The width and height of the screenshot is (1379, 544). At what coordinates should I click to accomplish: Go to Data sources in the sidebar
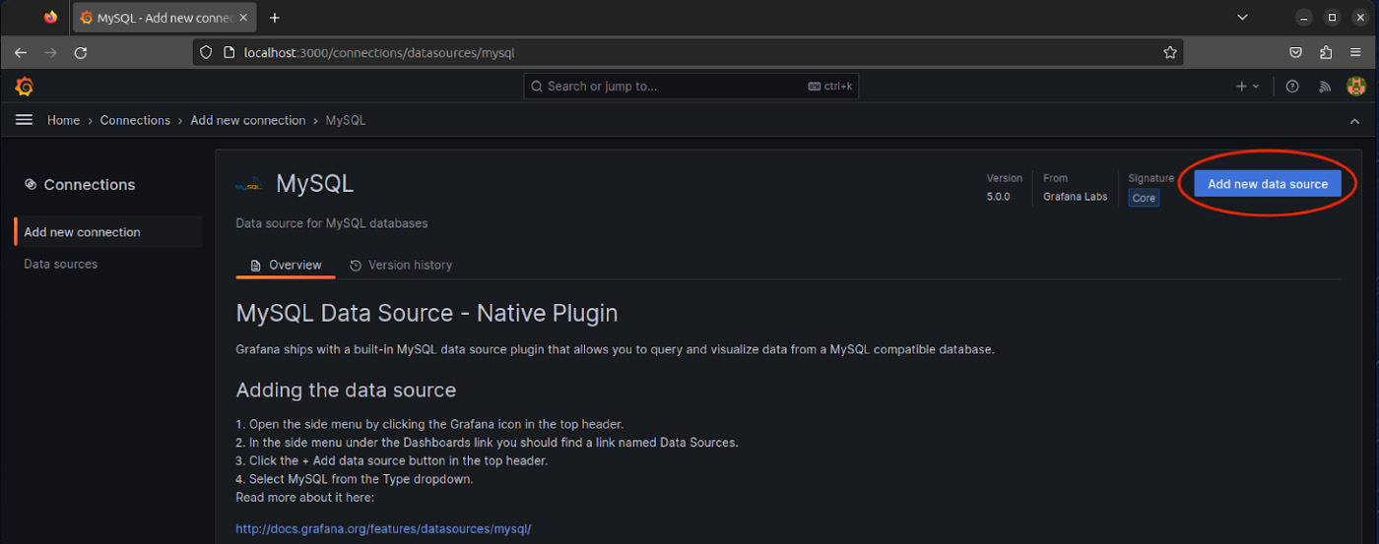[61, 264]
